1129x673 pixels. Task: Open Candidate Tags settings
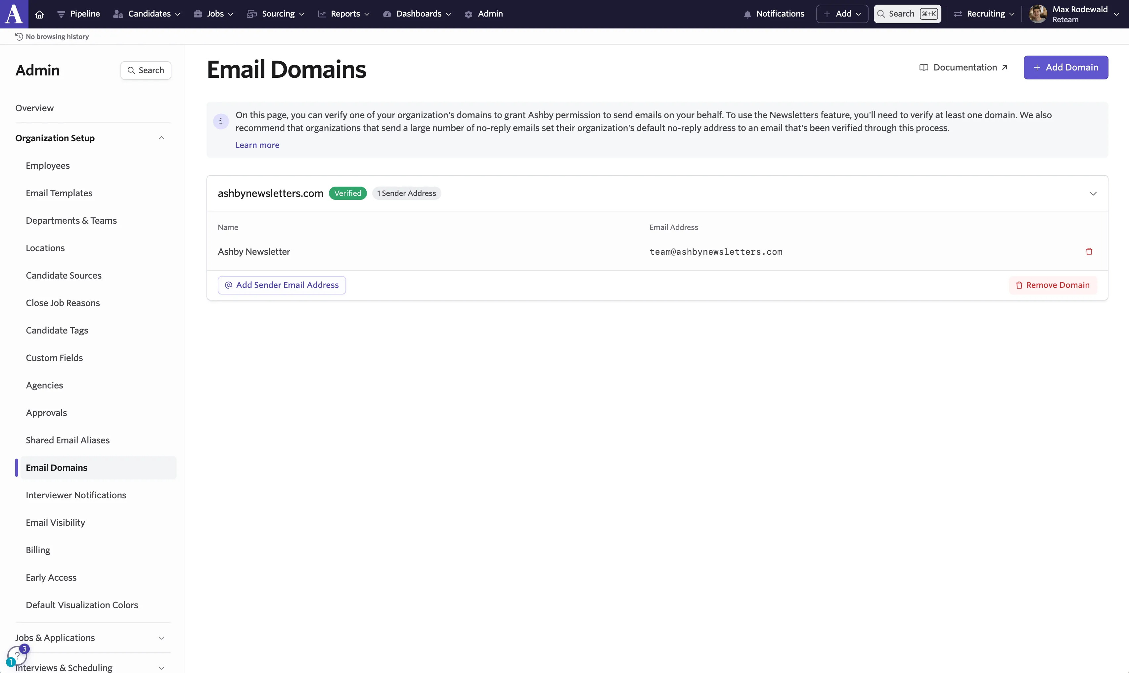(57, 331)
